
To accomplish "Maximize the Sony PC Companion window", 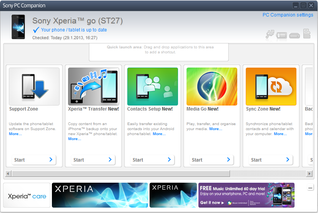I will pos(303,5).
